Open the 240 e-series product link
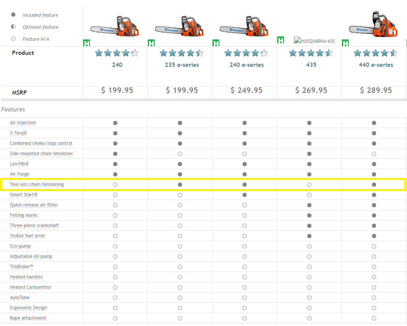The width and height of the screenshot is (407, 326). [x=247, y=65]
